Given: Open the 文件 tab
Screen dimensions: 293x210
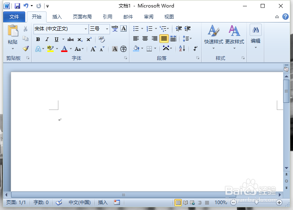Looking at the screenshot, I should point(14,17).
